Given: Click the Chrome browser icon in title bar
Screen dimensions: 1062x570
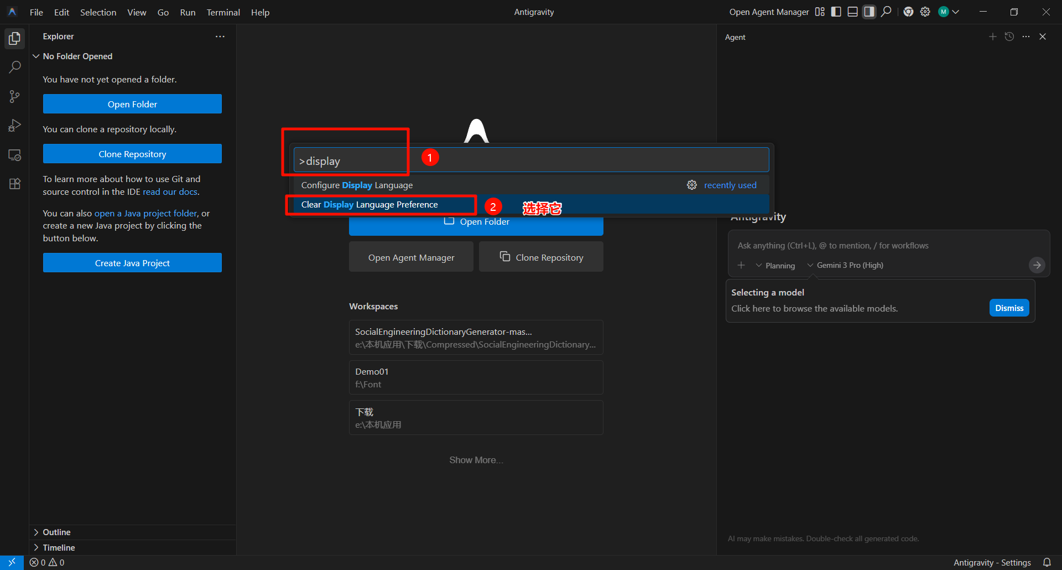Looking at the screenshot, I should coord(908,12).
